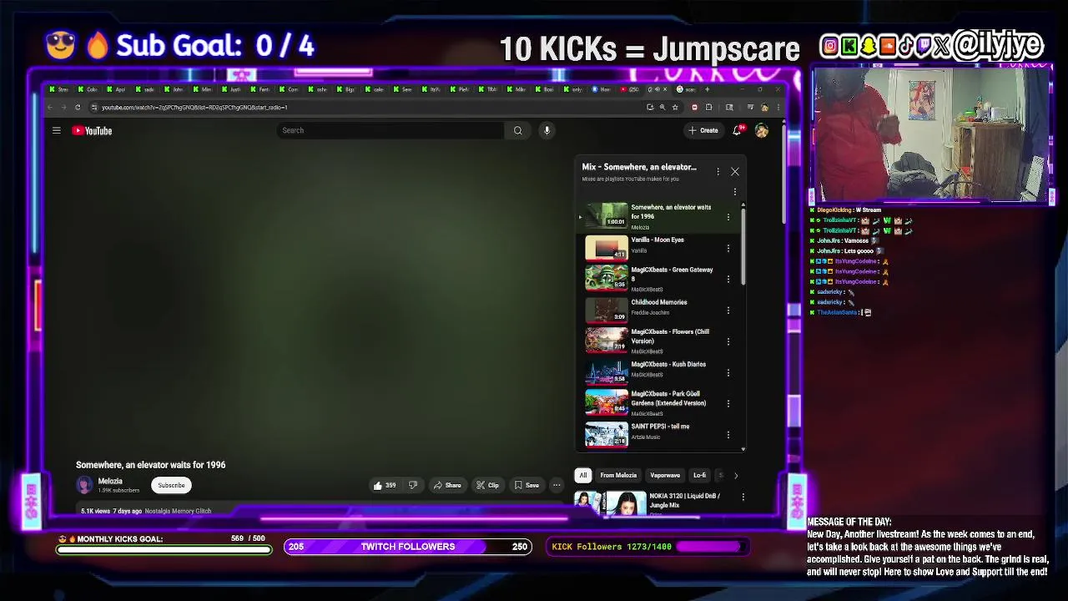The width and height of the screenshot is (1068, 601).
Task: Click the YouTube logo
Action: tap(92, 130)
